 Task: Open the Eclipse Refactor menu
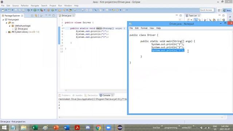pyautogui.click(x=25, y=6)
